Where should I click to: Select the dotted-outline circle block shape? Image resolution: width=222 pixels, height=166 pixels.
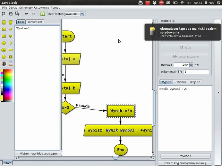pos(4,57)
